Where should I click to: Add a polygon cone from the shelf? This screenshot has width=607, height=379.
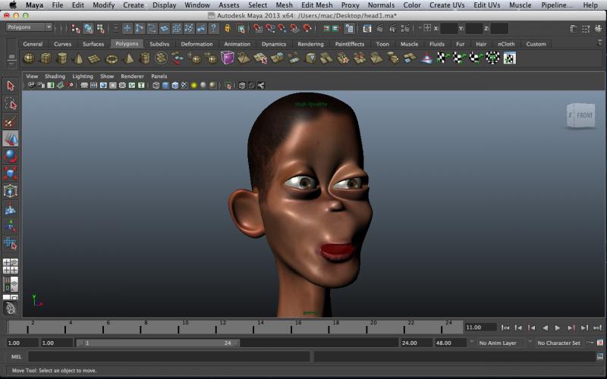click(x=78, y=58)
